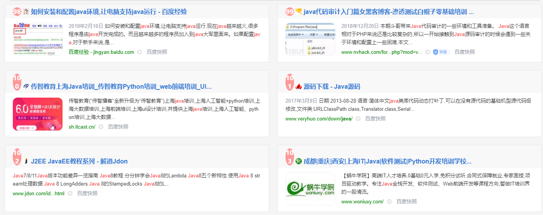Click snippet text starting 传智教育(“传智播客”
The height and width of the screenshot is (215, 543).
pos(164,109)
